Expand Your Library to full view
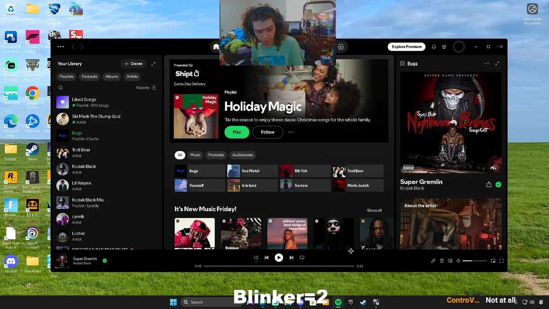Image resolution: width=549 pixels, height=309 pixels. coord(153,64)
